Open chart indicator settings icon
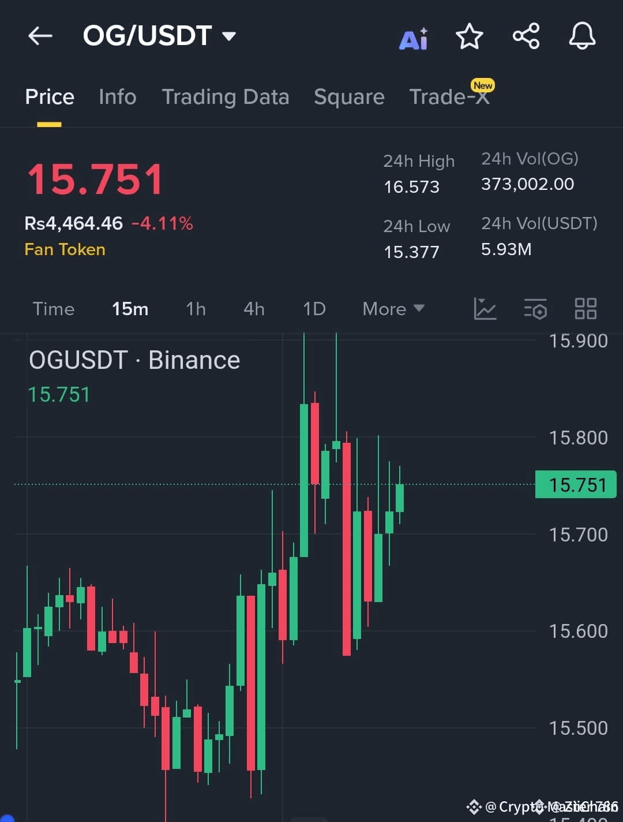623x822 pixels. [x=535, y=308]
